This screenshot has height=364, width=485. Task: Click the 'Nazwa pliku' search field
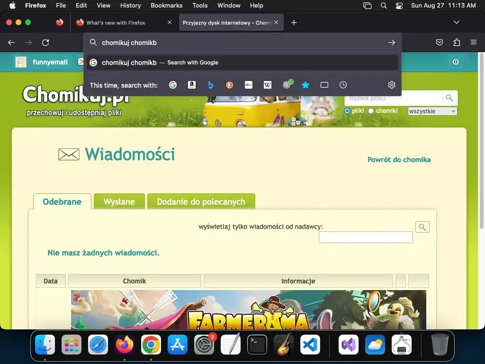tap(394, 98)
